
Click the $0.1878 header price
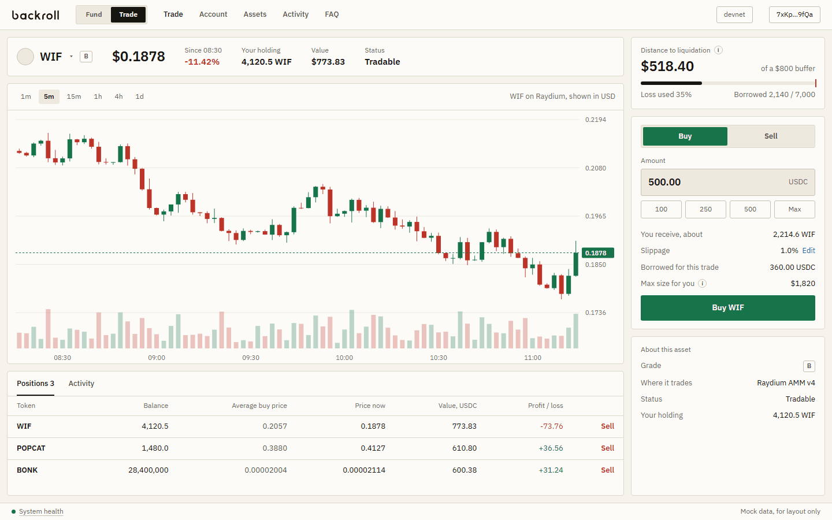[139, 57]
